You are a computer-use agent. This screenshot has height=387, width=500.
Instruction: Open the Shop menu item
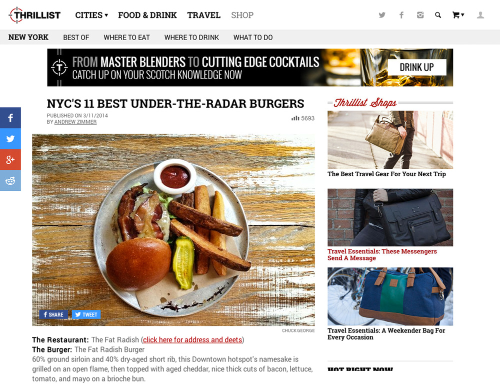[242, 15]
